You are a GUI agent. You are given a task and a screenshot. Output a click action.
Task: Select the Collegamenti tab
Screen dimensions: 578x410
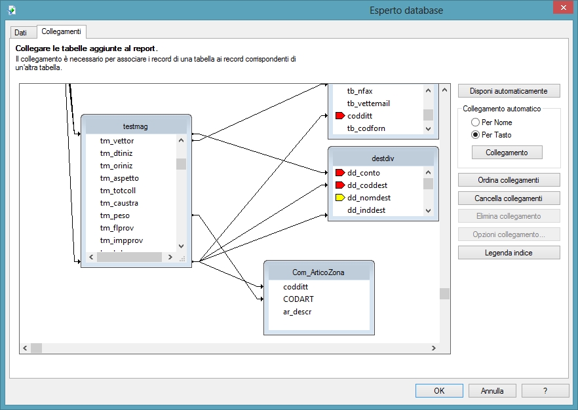[x=61, y=31]
